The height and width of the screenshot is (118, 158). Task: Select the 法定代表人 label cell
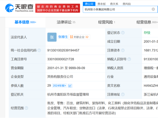[27, 37]
